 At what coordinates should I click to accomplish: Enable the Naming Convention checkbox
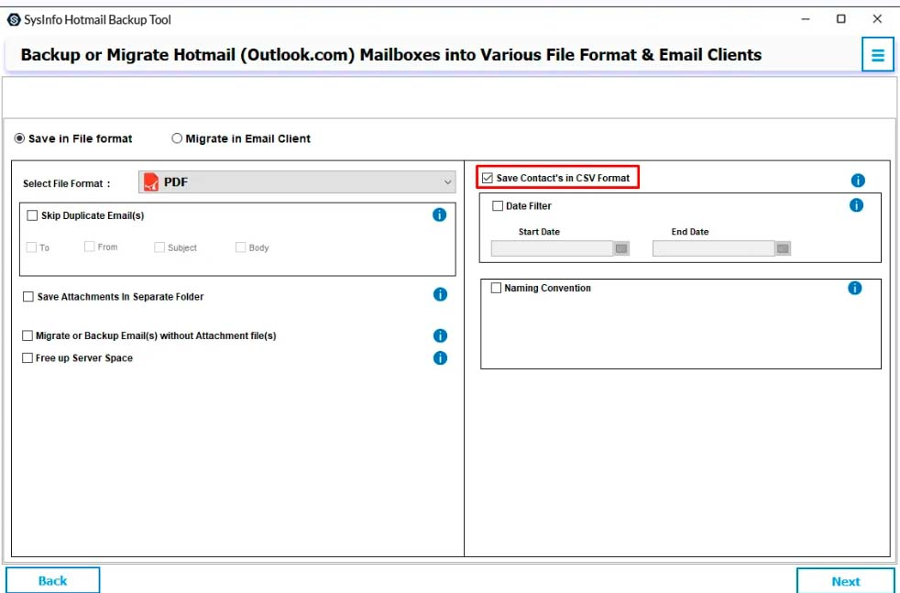tap(496, 288)
